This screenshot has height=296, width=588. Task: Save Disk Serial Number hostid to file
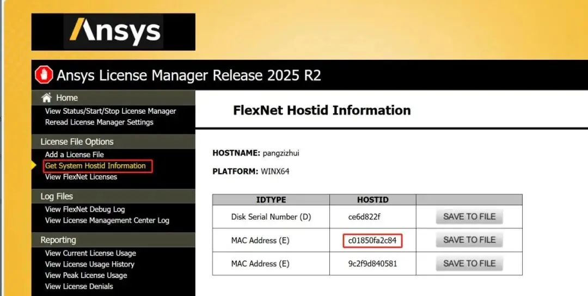click(x=469, y=217)
